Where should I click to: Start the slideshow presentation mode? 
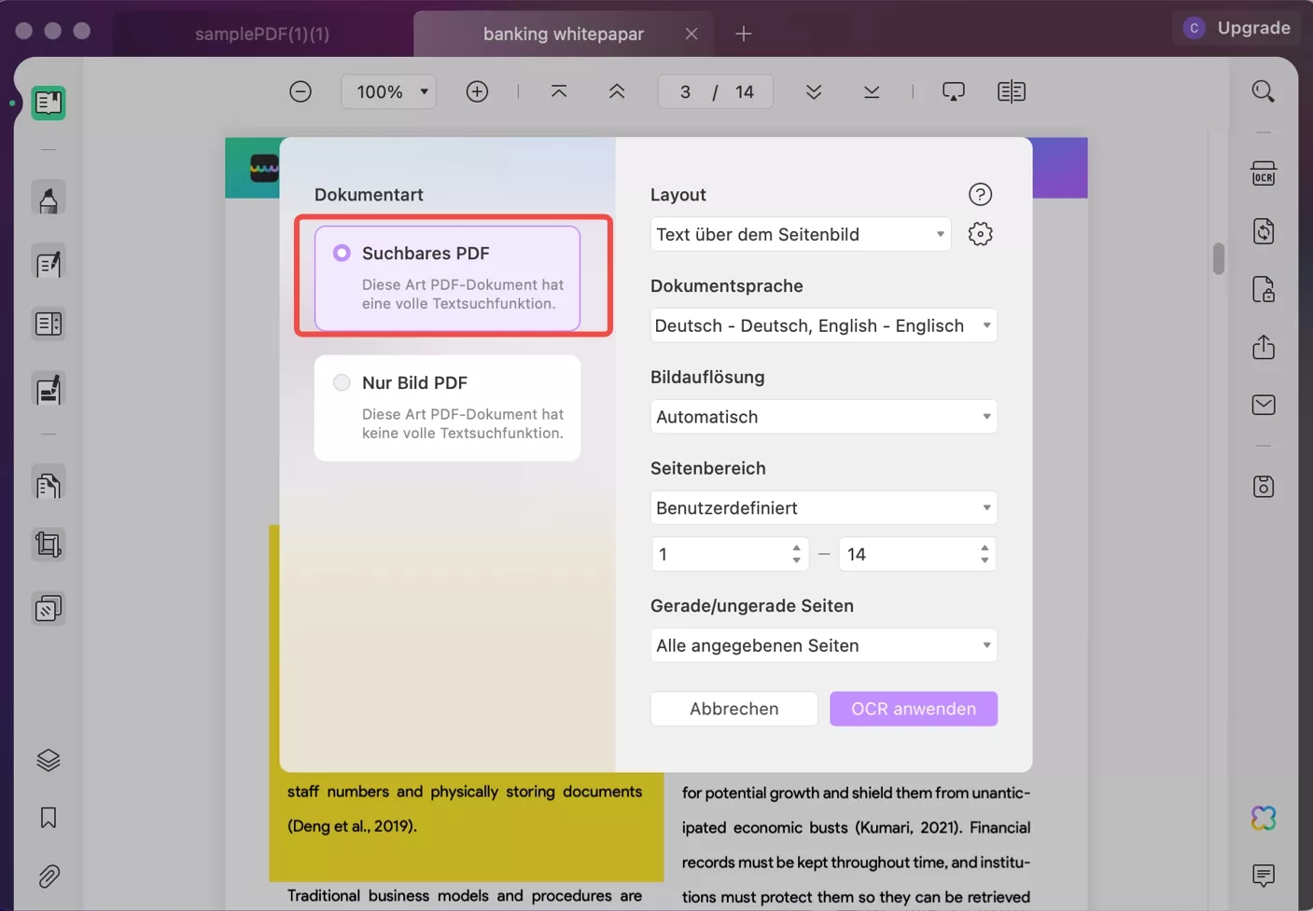(x=953, y=91)
